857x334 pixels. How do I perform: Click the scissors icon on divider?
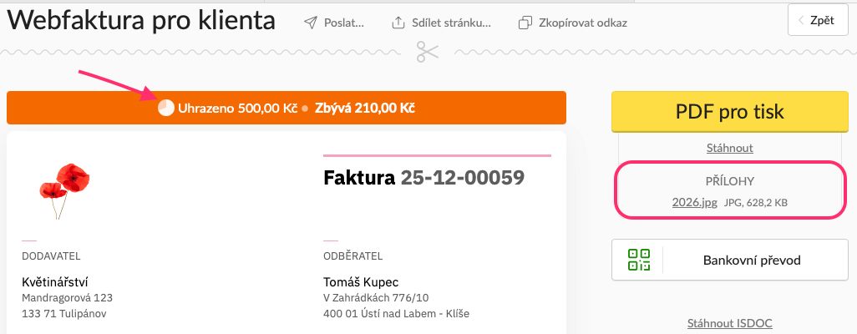(x=428, y=53)
